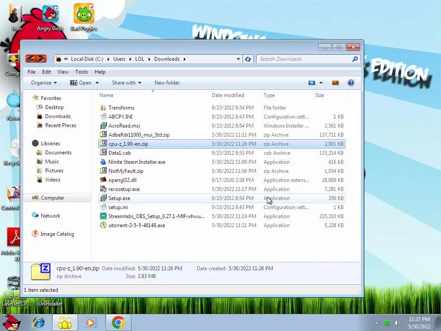Expand the arrow after Local Disk (C:)
This screenshot has height=331, width=441.
pyautogui.click(x=108, y=59)
